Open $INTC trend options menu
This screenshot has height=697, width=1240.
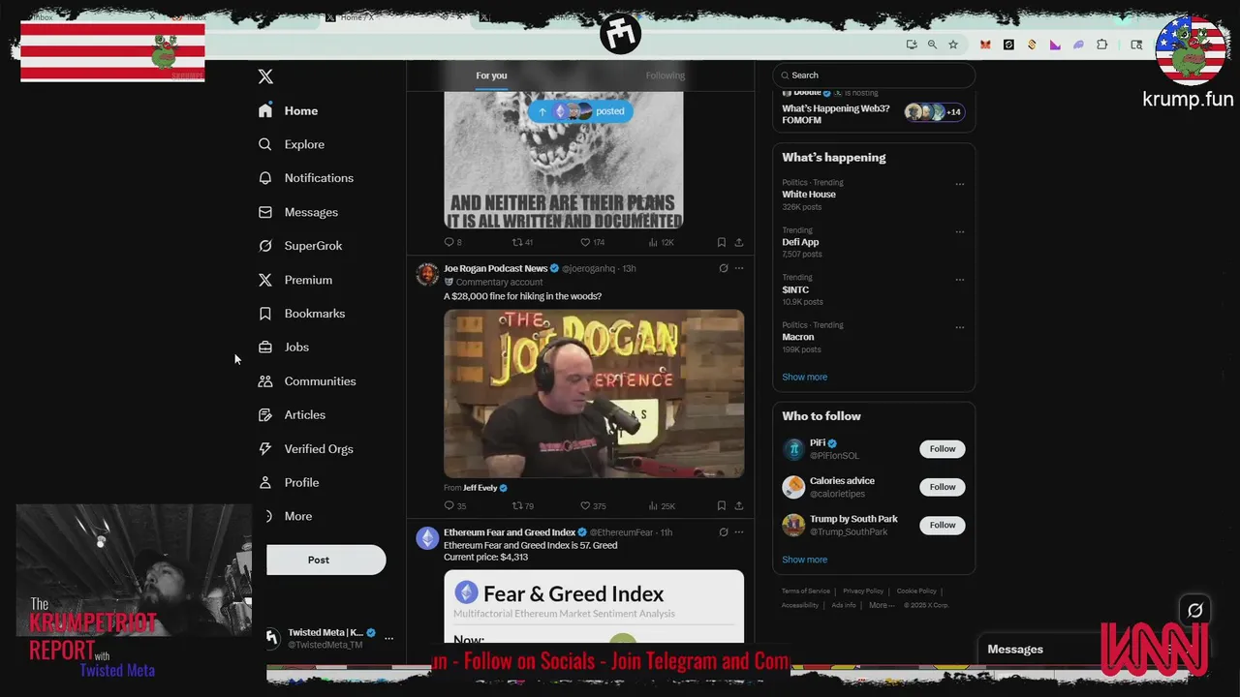pos(960,280)
